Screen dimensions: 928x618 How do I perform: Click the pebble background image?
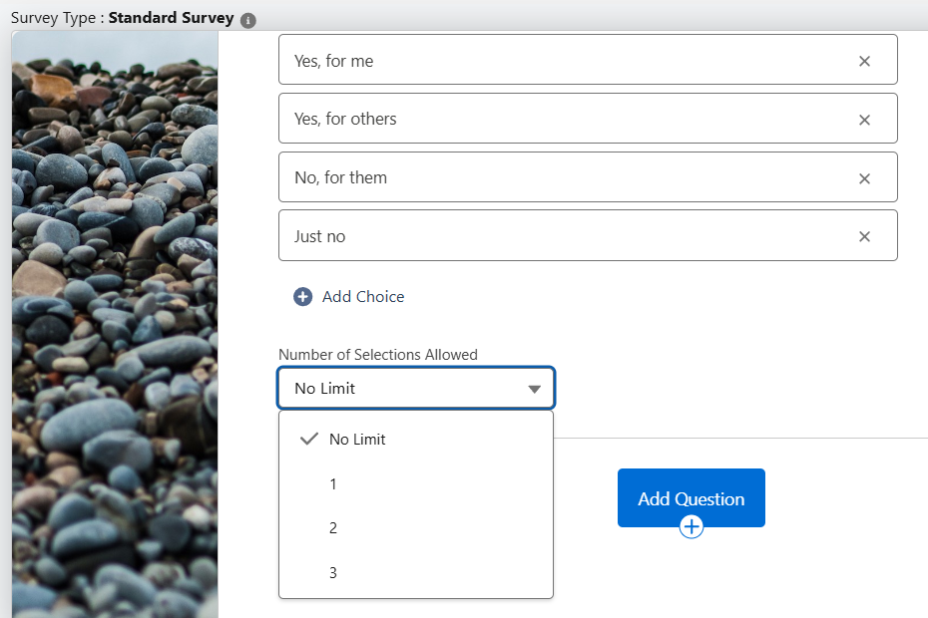pos(114,319)
